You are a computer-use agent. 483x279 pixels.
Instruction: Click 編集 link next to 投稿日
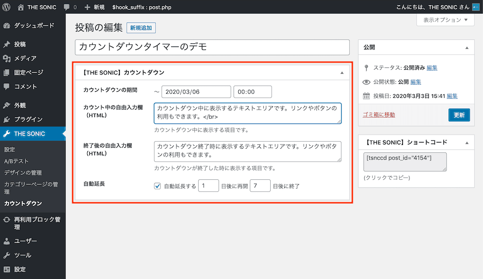452,96
